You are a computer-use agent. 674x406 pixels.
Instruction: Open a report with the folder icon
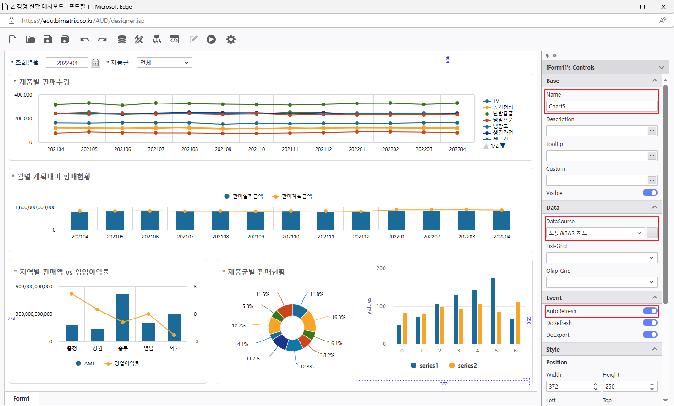(x=30, y=39)
